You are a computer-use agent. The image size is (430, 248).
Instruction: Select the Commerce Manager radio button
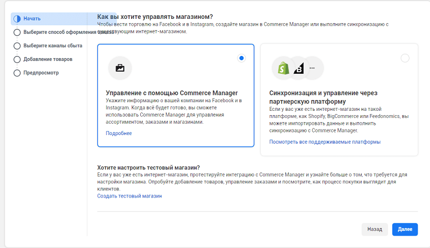point(241,58)
